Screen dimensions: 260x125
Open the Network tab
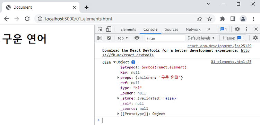(x=193, y=30)
